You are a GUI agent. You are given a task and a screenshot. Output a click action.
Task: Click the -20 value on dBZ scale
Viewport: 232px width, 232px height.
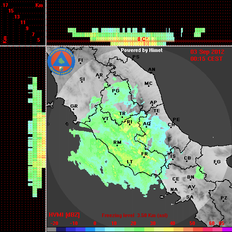(54, 223)
